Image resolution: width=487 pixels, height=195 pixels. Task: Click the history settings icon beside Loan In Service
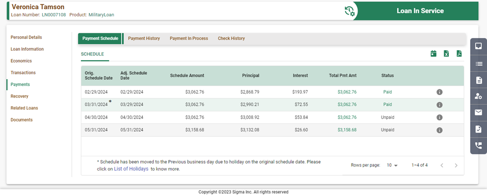pyautogui.click(x=350, y=11)
